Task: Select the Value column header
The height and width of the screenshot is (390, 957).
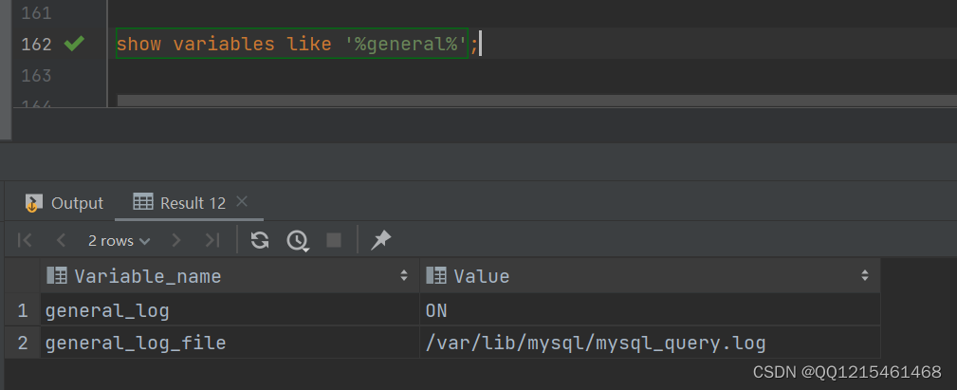Action: pos(650,276)
